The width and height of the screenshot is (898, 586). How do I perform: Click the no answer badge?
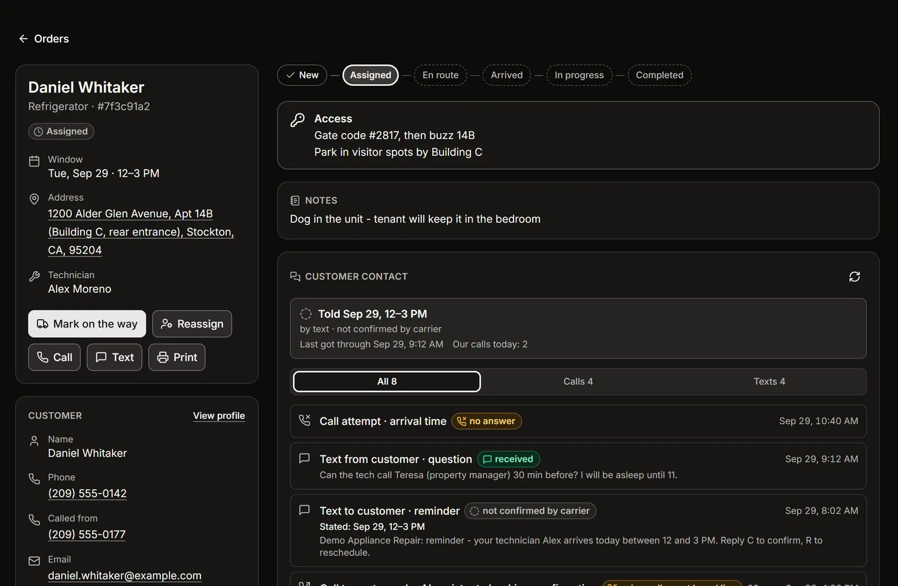coord(487,421)
